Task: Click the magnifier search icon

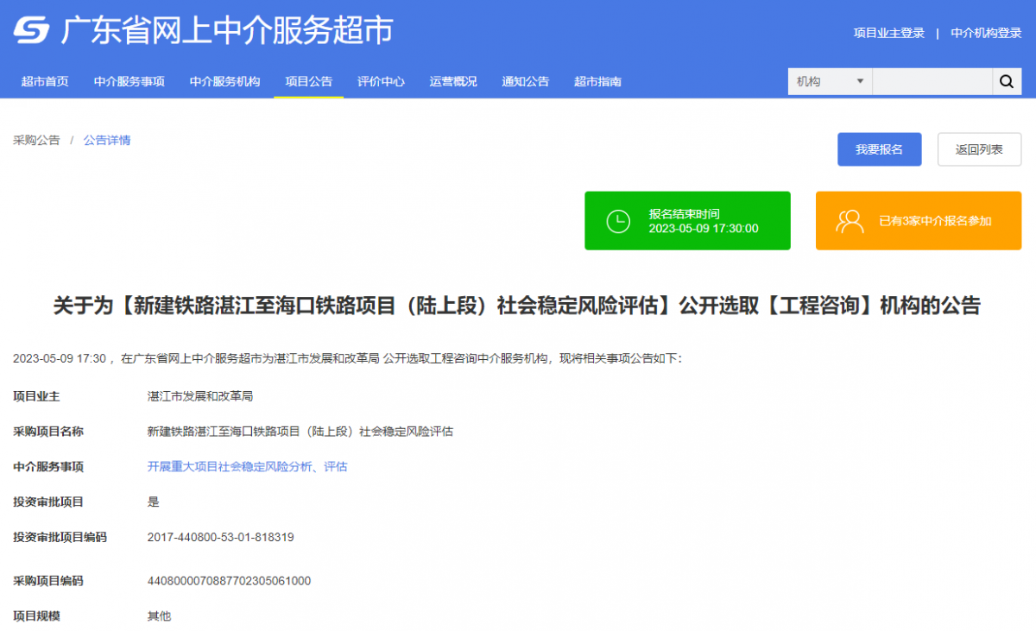Action: click(x=1006, y=82)
